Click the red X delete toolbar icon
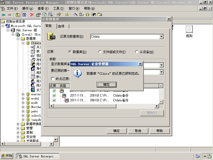213x160 pixels. coord(32,15)
